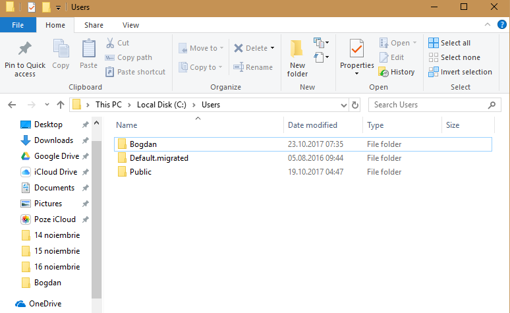Open Documents in quick access
The width and height of the screenshot is (510, 313).
47,188
